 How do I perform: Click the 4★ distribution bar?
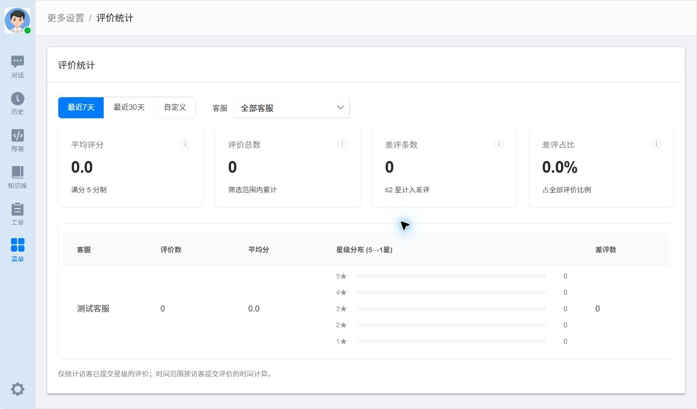click(x=451, y=292)
